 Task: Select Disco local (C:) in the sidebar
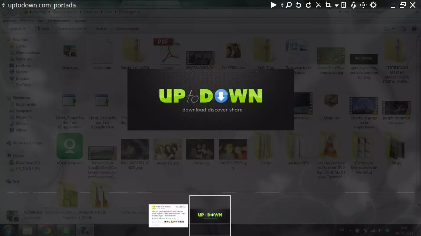(x=28, y=163)
